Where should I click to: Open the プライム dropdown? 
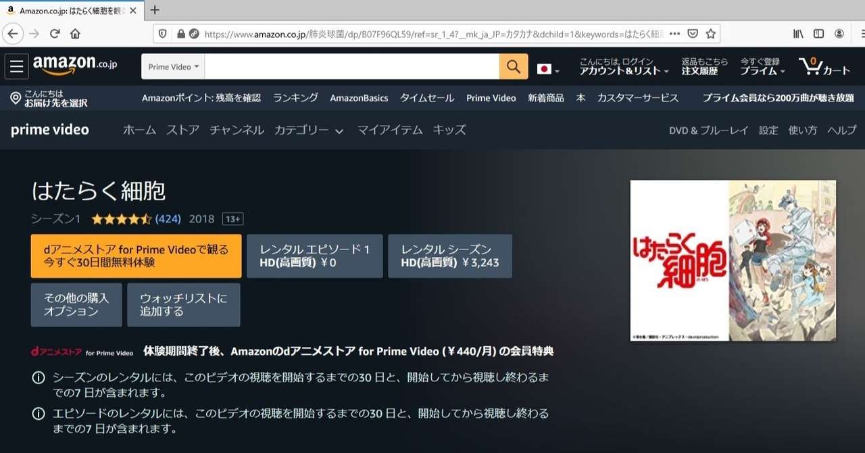coord(762,66)
